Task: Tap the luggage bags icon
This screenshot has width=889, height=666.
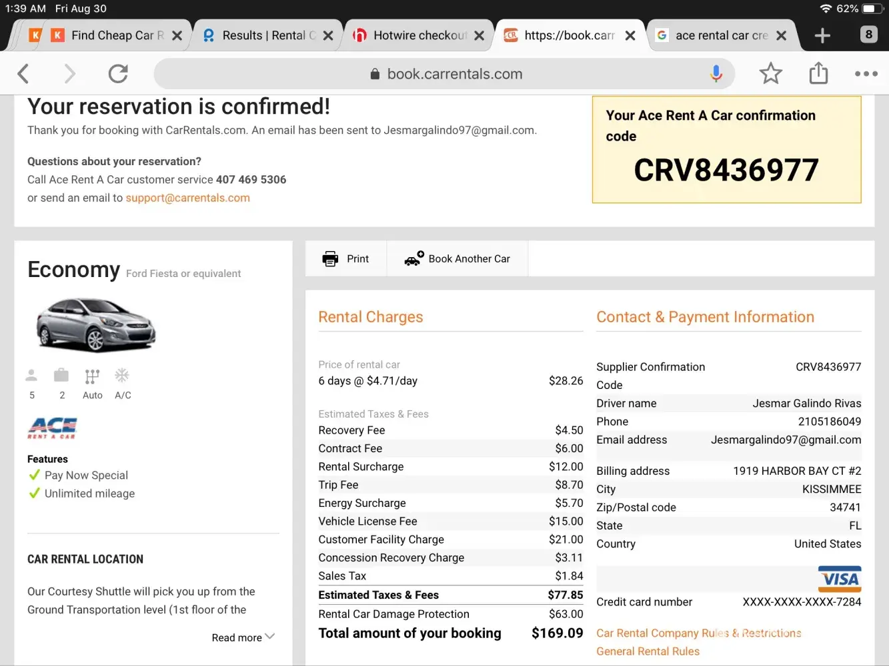Action: [x=61, y=375]
